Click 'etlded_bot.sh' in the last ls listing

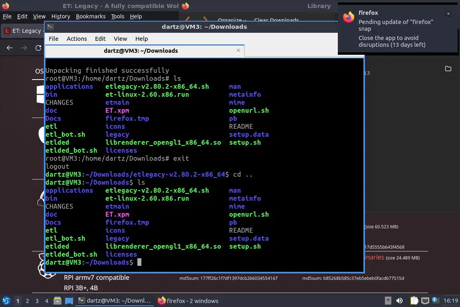(71, 254)
